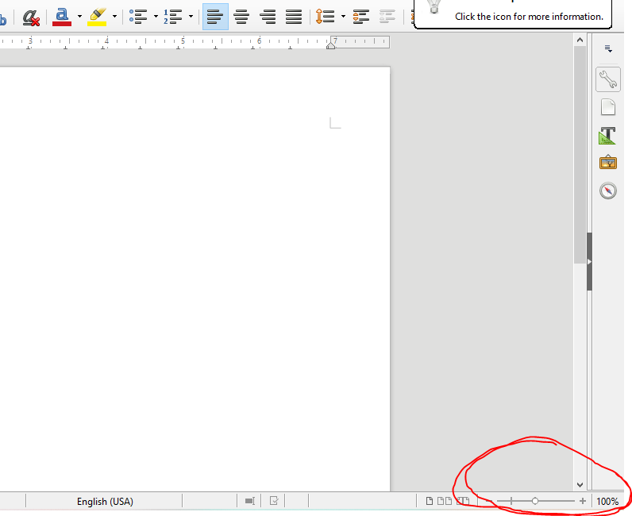Click the zoom slider handle
Image resolution: width=632 pixels, height=516 pixels.
(x=535, y=501)
